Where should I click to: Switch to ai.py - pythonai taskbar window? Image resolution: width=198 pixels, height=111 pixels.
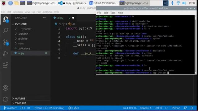point(73,3)
